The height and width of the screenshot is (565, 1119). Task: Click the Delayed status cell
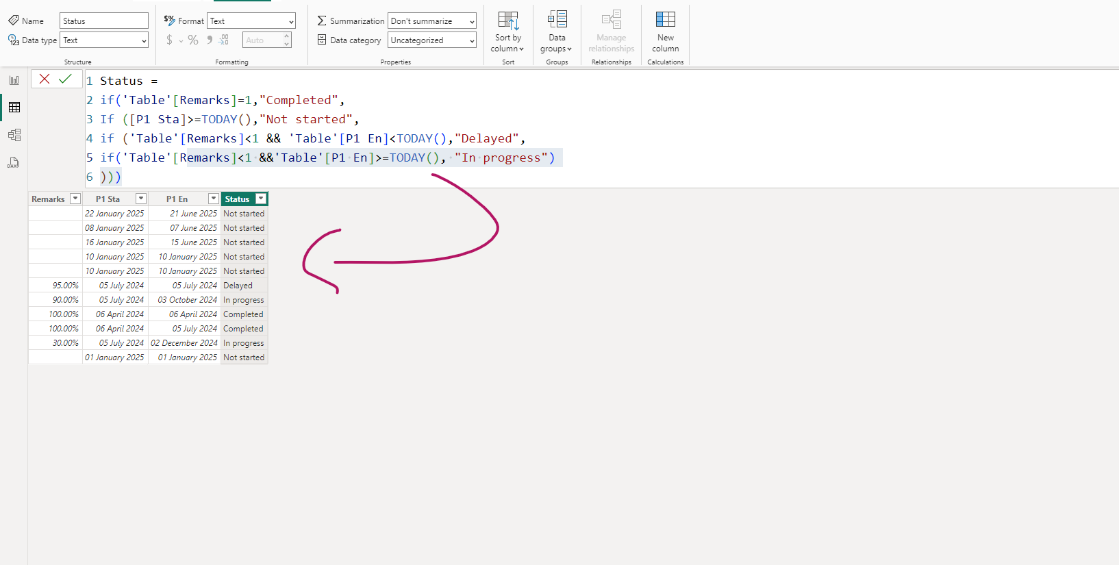[244, 286]
